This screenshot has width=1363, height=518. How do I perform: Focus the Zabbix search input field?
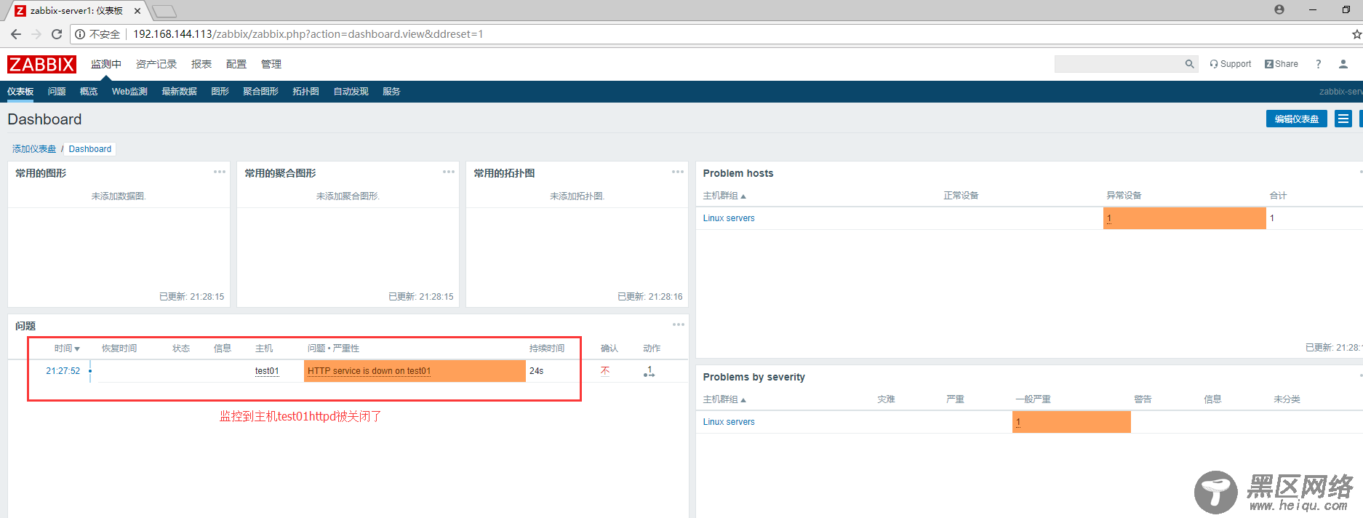click(1119, 64)
